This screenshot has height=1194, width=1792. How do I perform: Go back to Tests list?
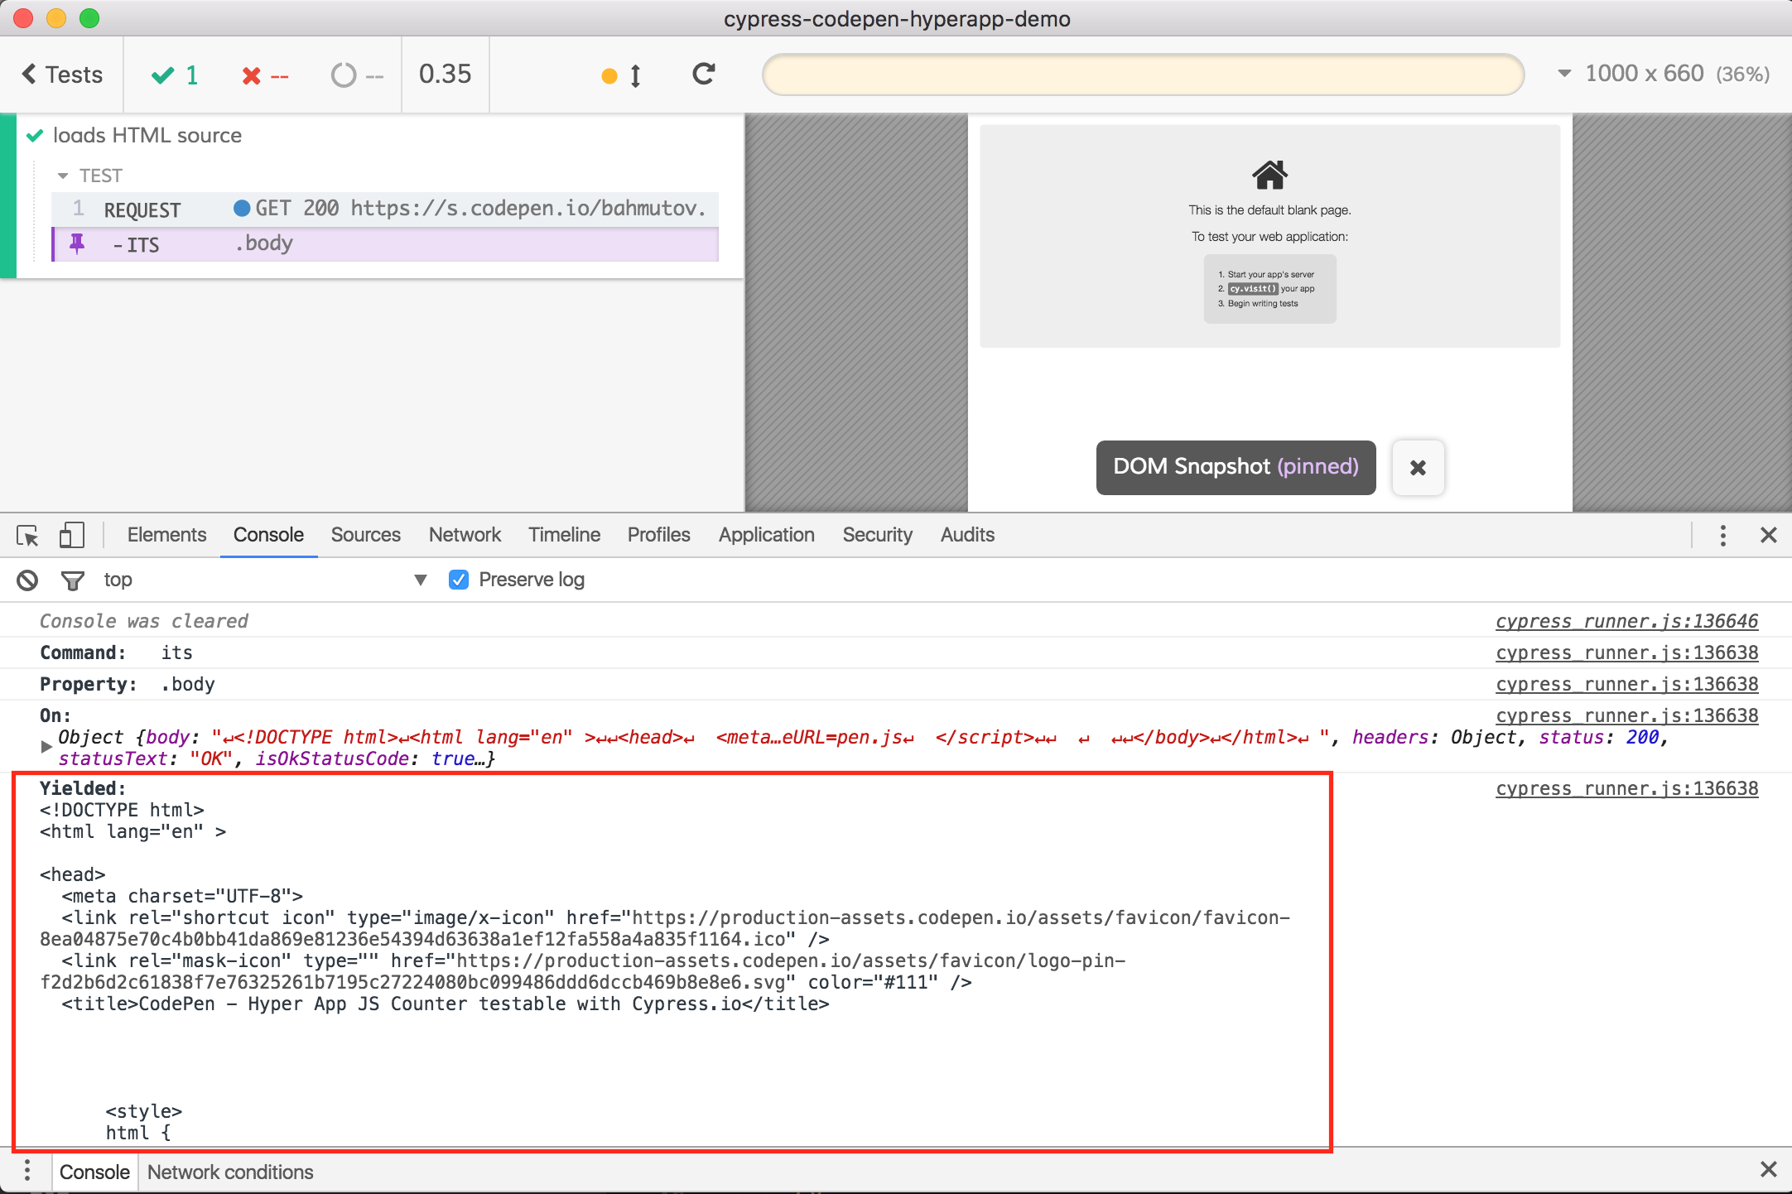(x=62, y=75)
